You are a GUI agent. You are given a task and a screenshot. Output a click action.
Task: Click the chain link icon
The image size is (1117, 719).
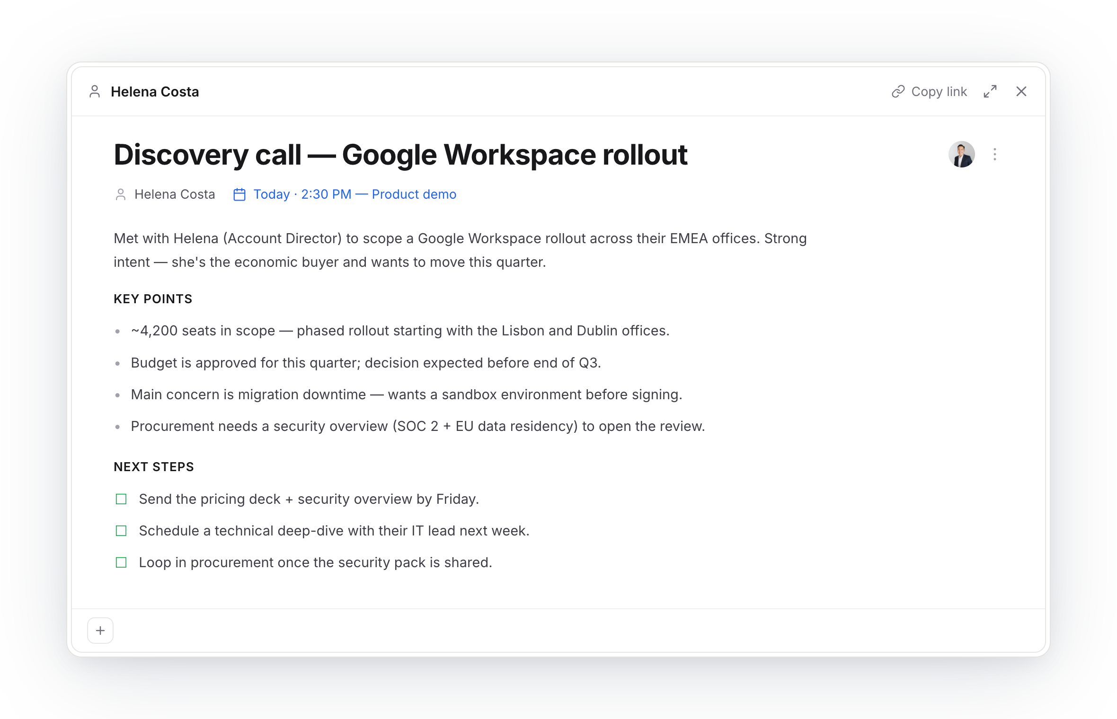click(898, 91)
